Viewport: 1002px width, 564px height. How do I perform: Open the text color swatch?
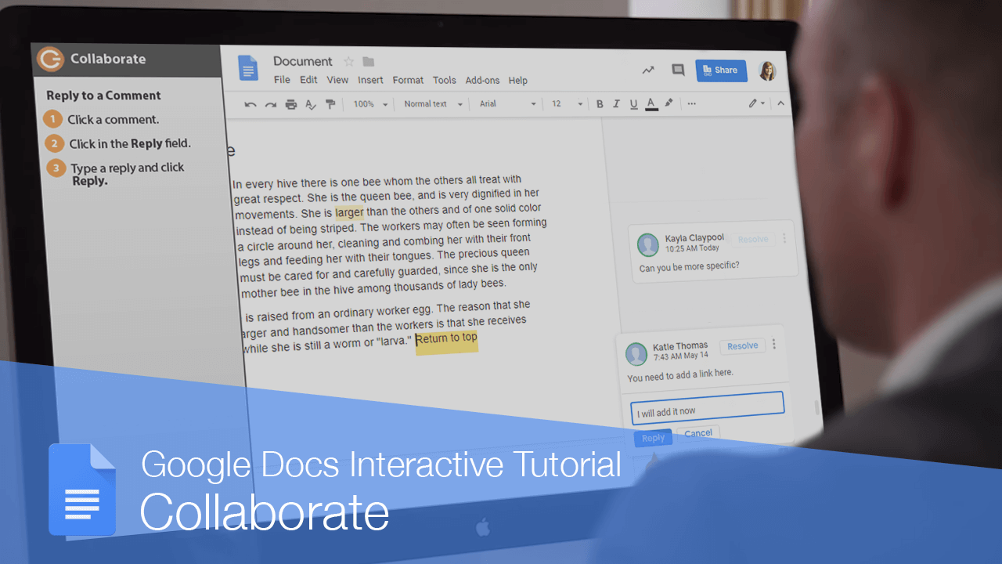(x=651, y=103)
